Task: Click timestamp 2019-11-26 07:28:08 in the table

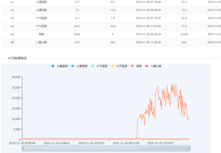Action: click(x=148, y=2)
